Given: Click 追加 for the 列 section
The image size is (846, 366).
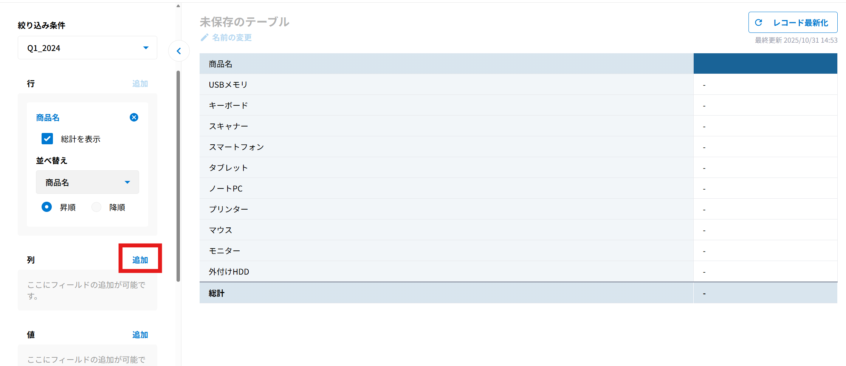Looking at the screenshot, I should click(140, 260).
